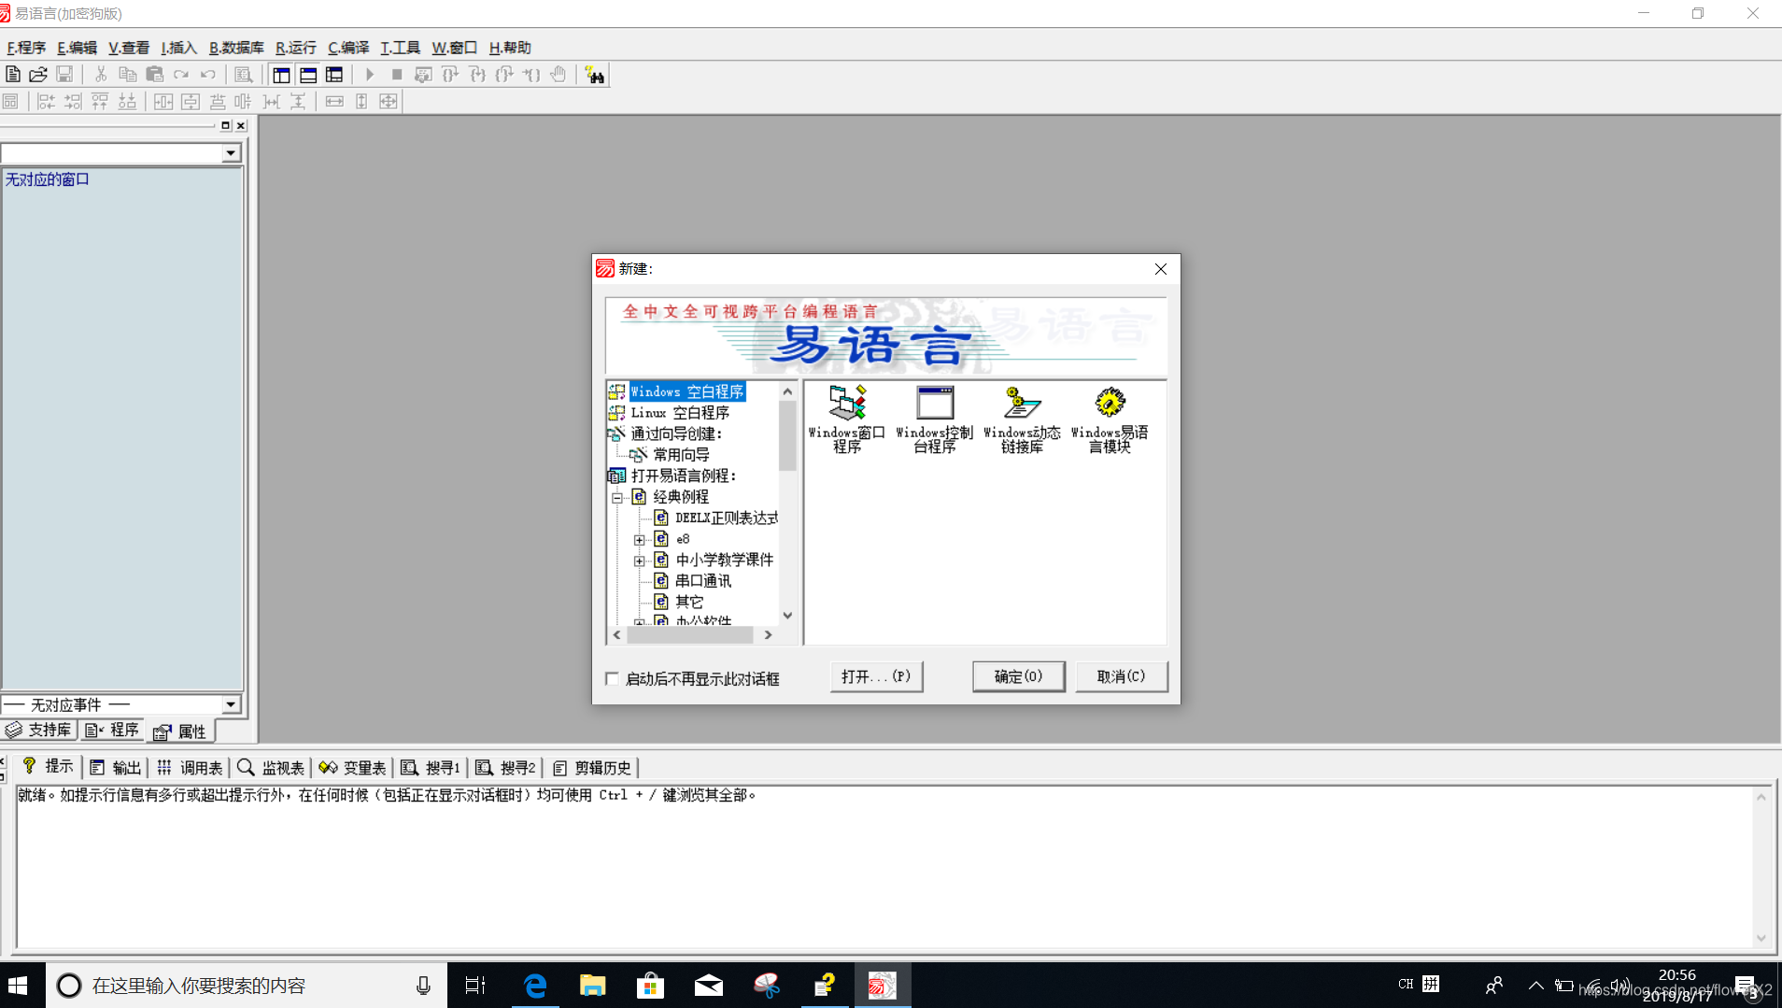Click the tree vertical scrollbar down arrow
1782x1008 pixels.
click(787, 617)
